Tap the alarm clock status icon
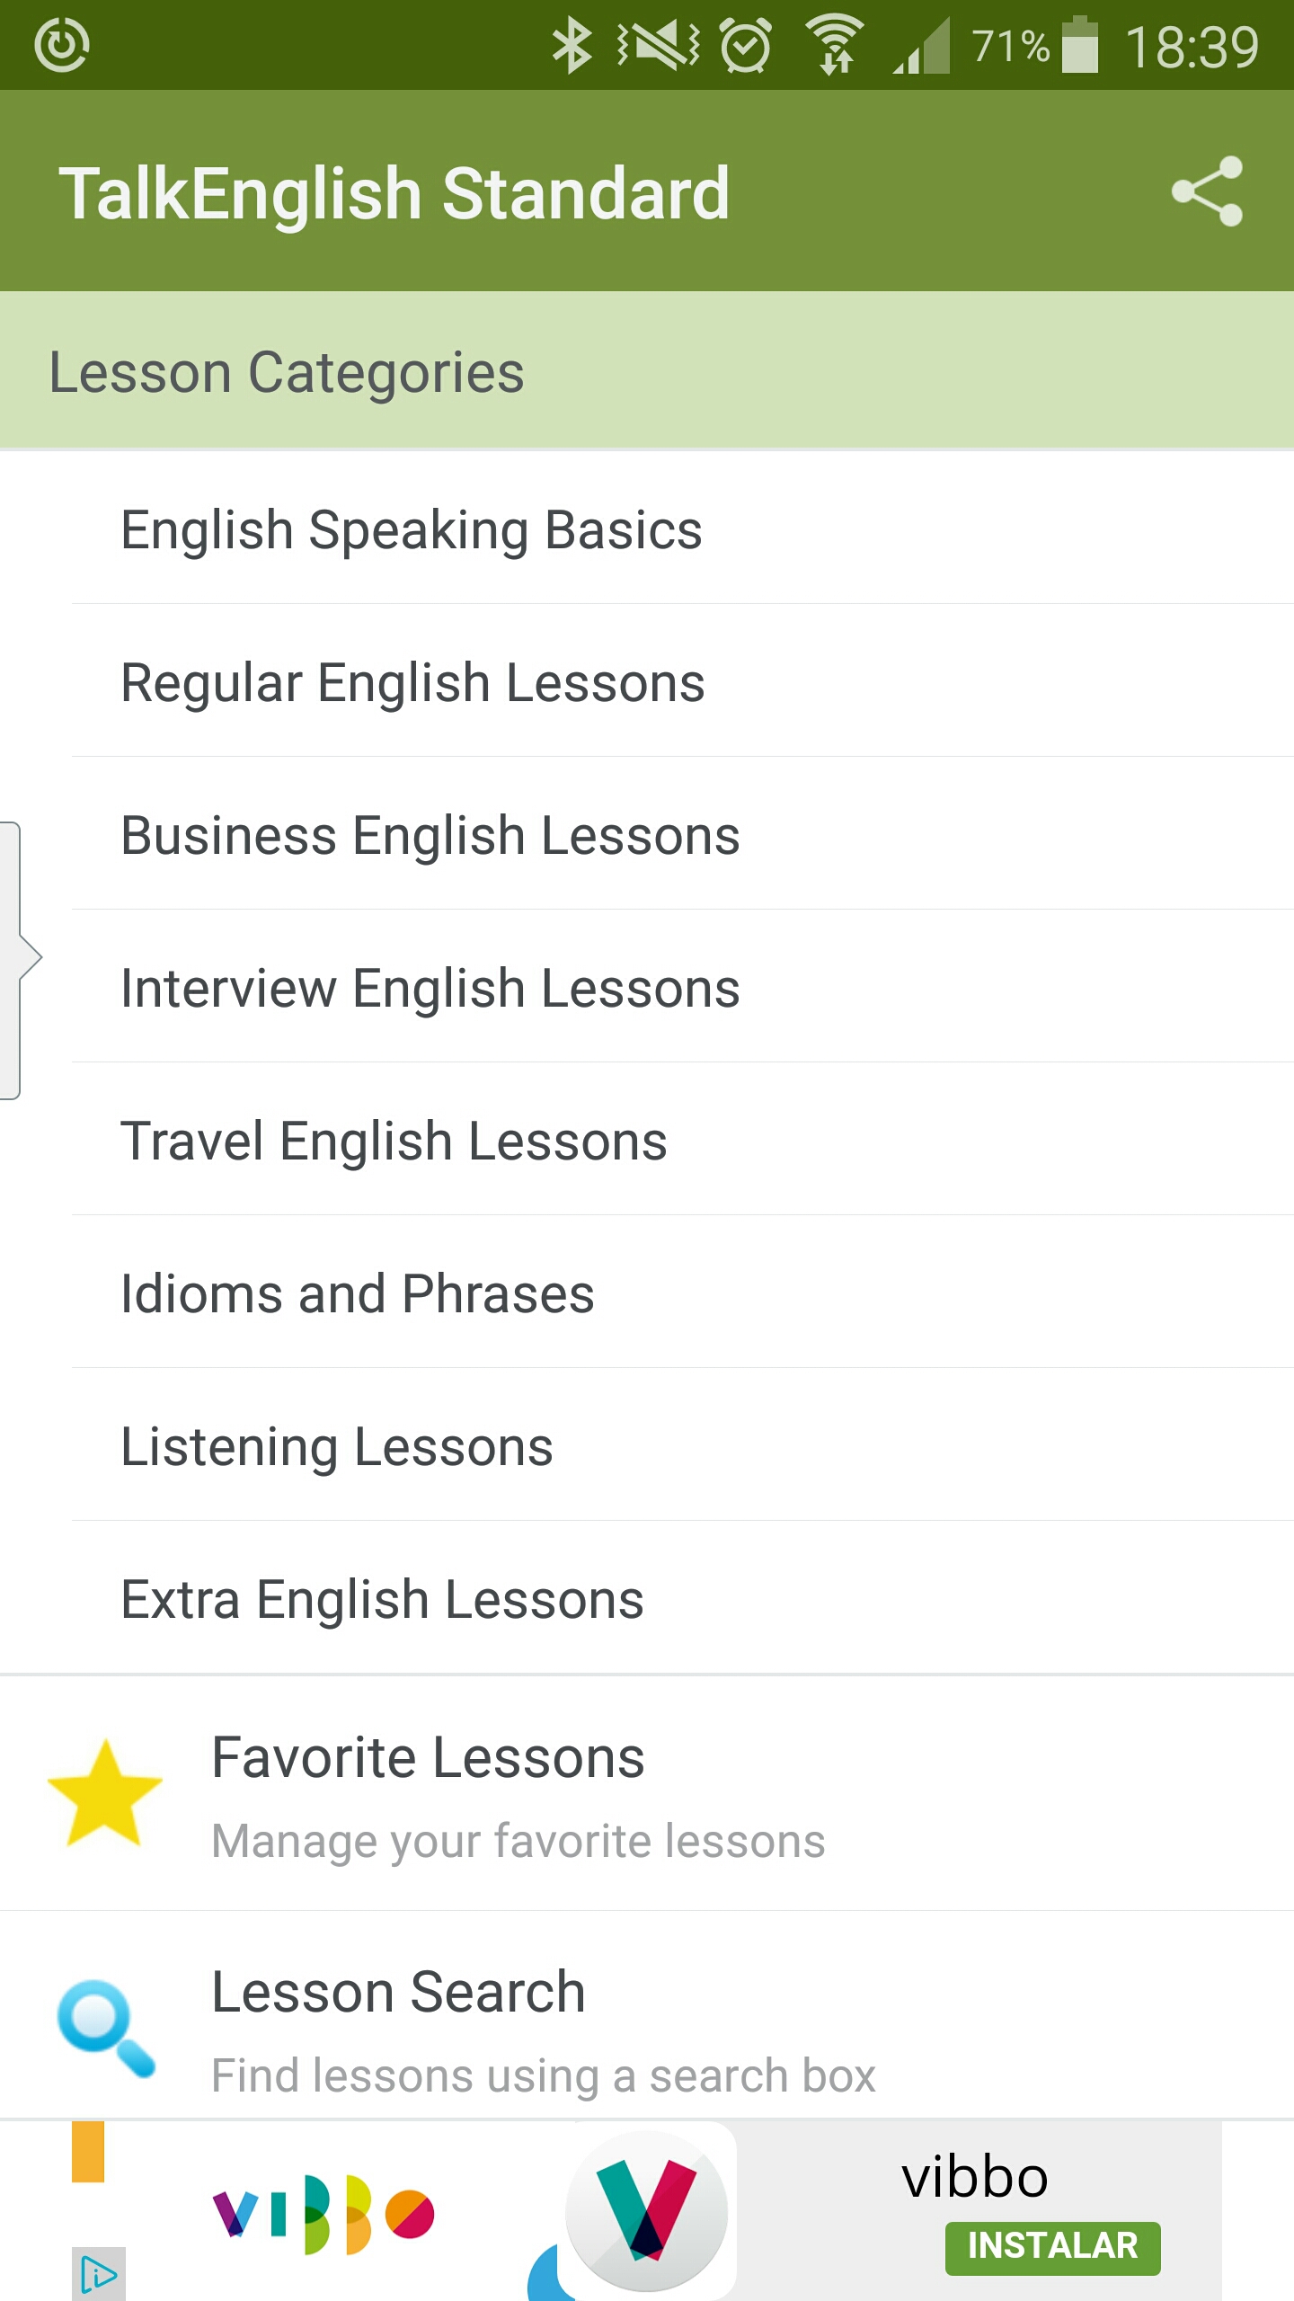 coord(746,46)
